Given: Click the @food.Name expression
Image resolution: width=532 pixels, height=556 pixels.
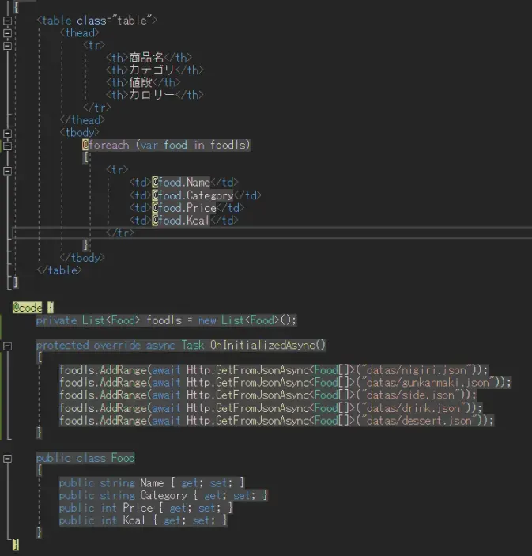Looking at the screenshot, I should click(181, 183).
